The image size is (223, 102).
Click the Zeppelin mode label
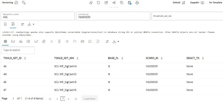[195, 3]
